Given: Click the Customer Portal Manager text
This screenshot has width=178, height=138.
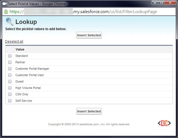Looking at the screenshot, I should [32, 69].
